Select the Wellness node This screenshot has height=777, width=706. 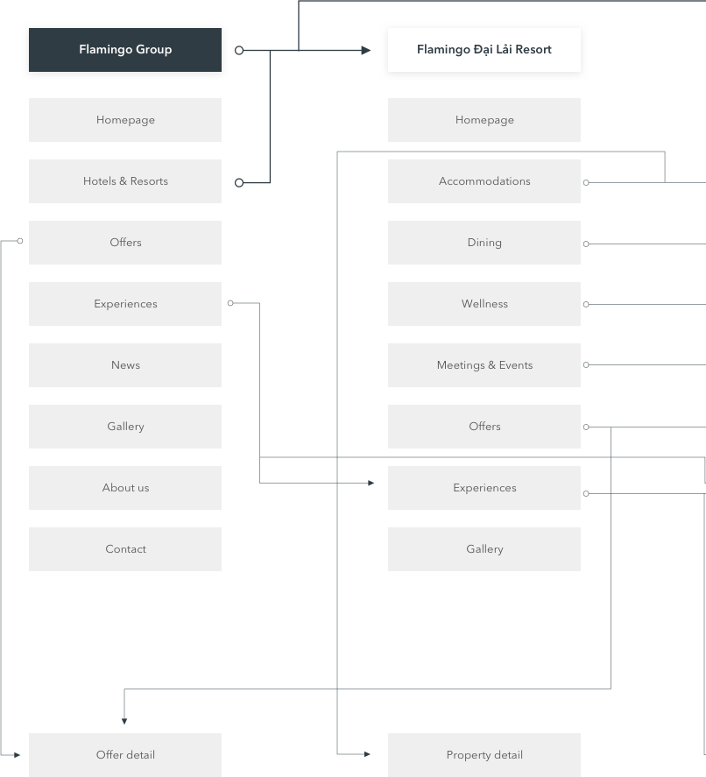(x=484, y=304)
